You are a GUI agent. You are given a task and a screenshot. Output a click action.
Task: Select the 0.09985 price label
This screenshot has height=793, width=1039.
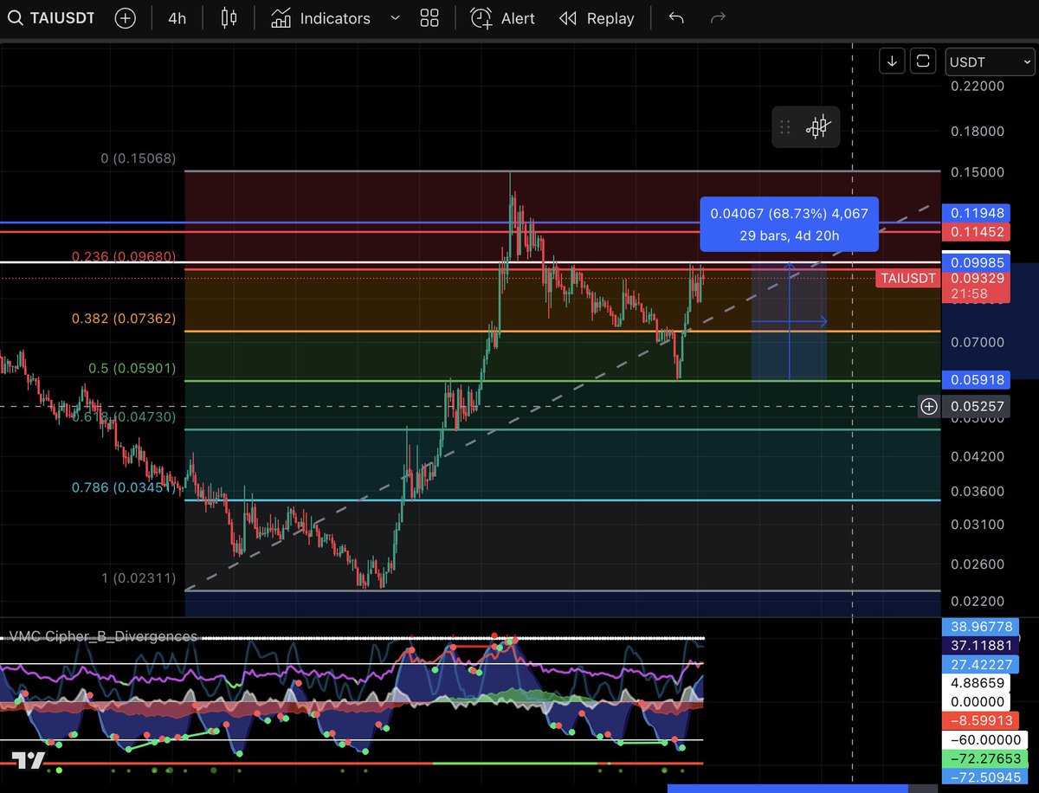pos(977,261)
